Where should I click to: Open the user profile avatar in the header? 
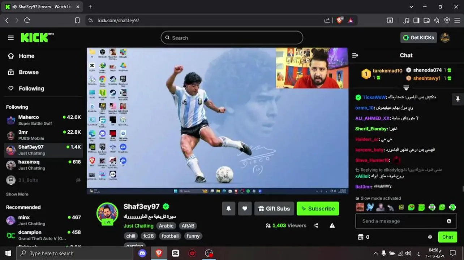click(445, 38)
